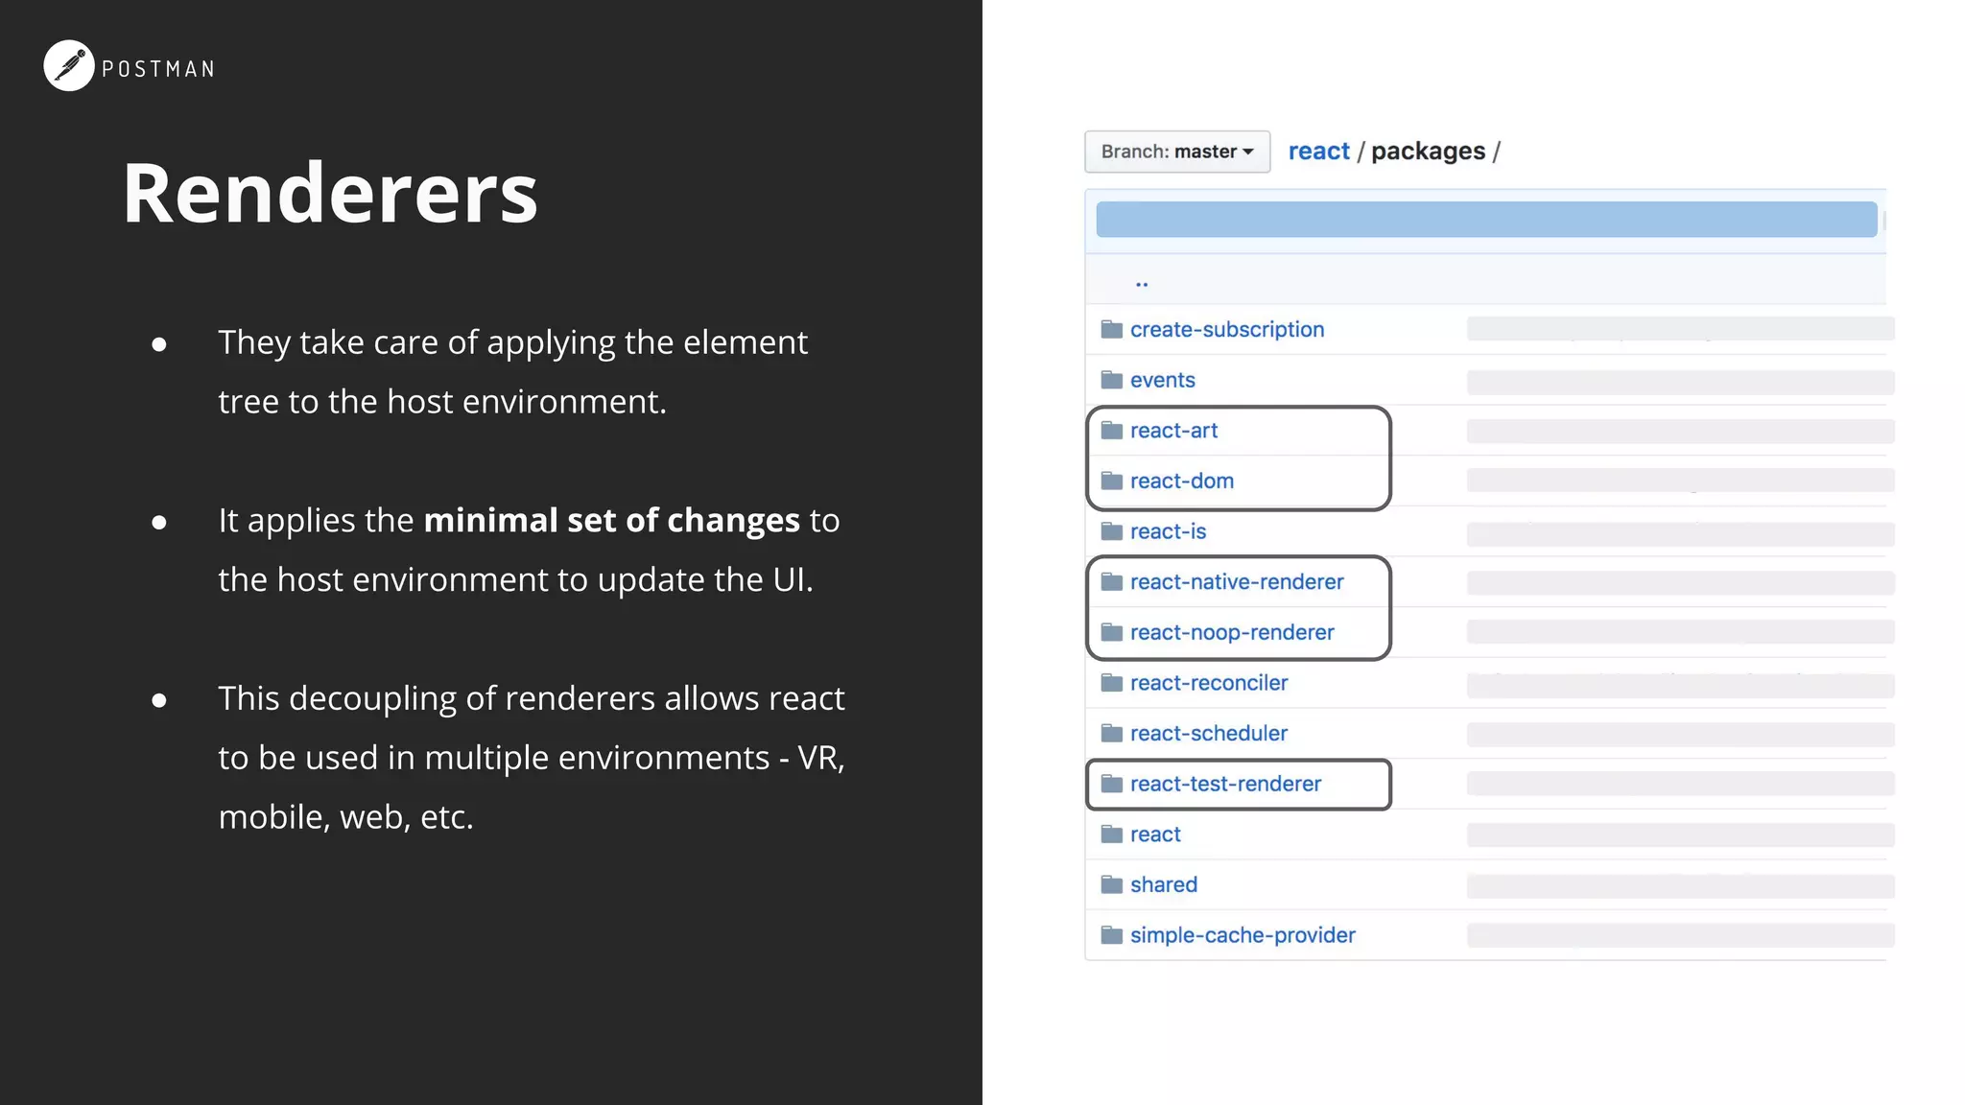Click the react-dom folder icon
Image resolution: width=1965 pixels, height=1105 pixels.
pyautogui.click(x=1112, y=481)
